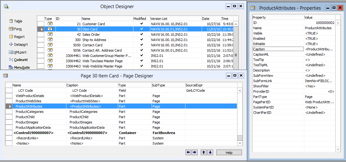This screenshot has height=162, width=346.
Task: Toggle Modified checkmark for Sales Order
Action: 142,35
